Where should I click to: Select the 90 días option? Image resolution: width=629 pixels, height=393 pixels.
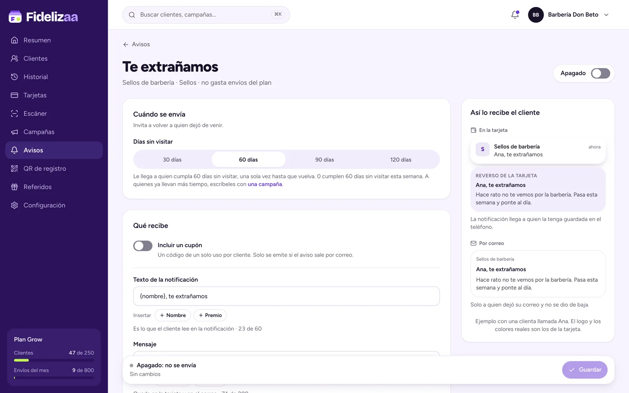coord(325,160)
